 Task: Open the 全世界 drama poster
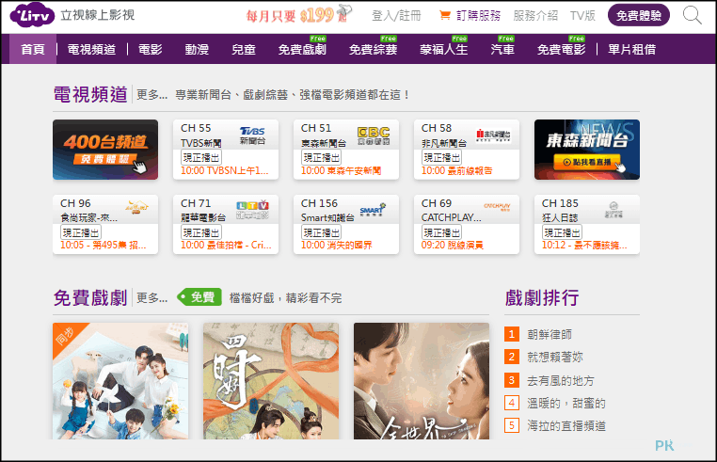coord(422,381)
